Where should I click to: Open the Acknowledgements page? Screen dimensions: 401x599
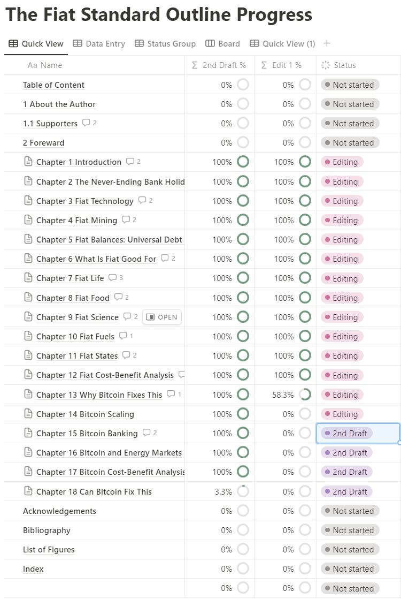pos(59,511)
